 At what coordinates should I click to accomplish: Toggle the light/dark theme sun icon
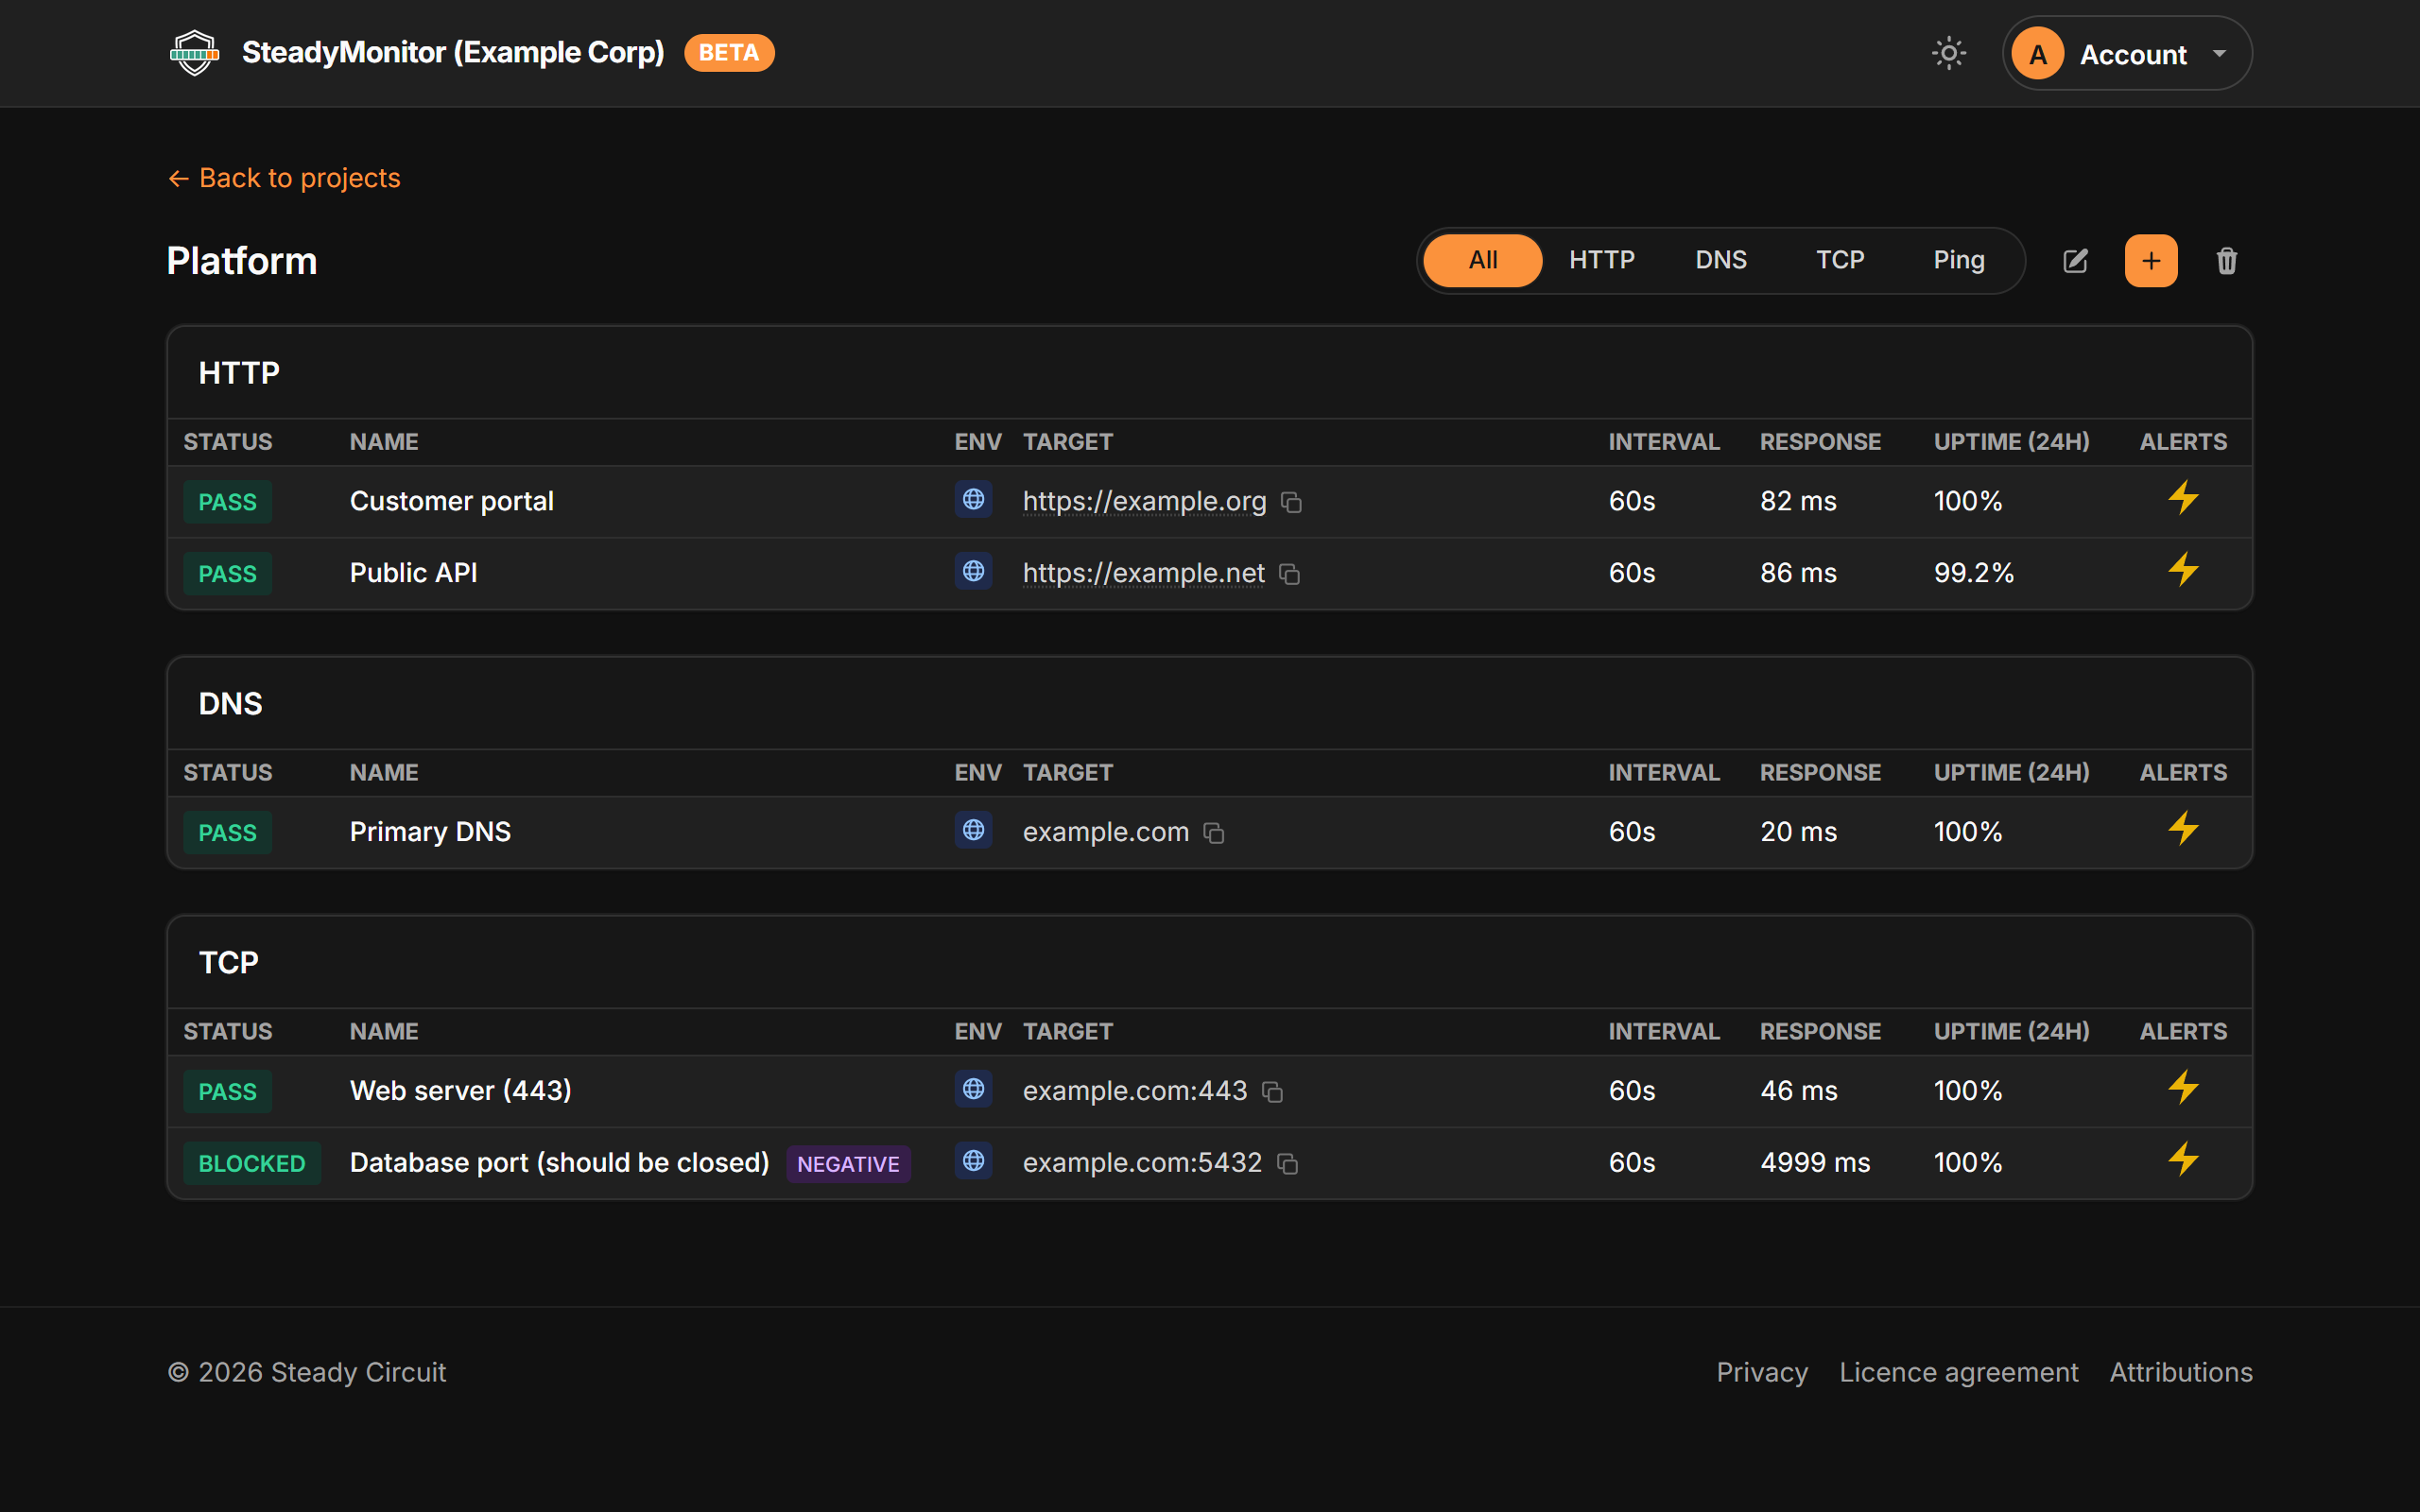1948,53
